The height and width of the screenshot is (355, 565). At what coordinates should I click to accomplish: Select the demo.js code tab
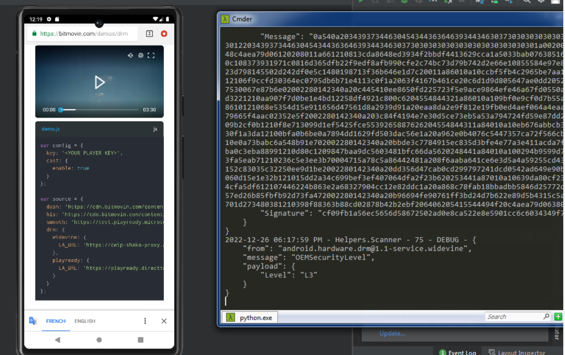tap(51, 129)
